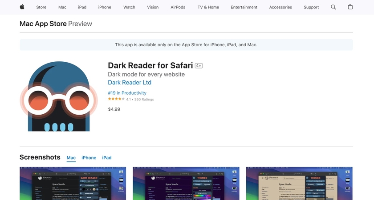This screenshot has width=374, height=200.
Task: Open the TV & Home menu
Action: (x=208, y=7)
